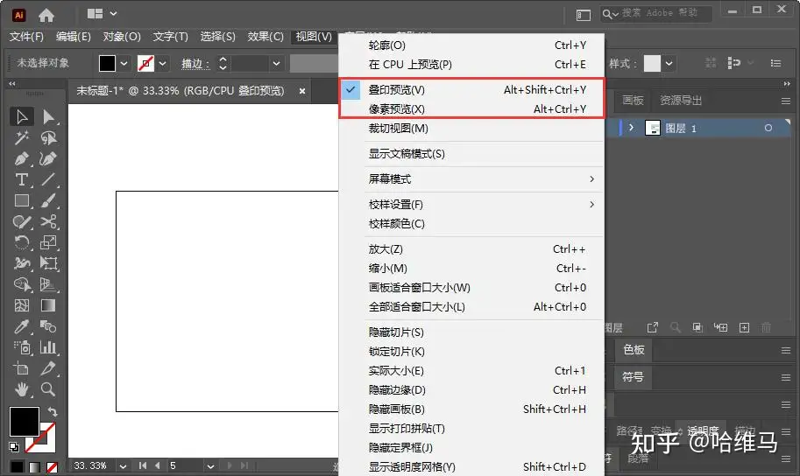Open the Select menu
The width and height of the screenshot is (800, 476).
coord(218,37)
